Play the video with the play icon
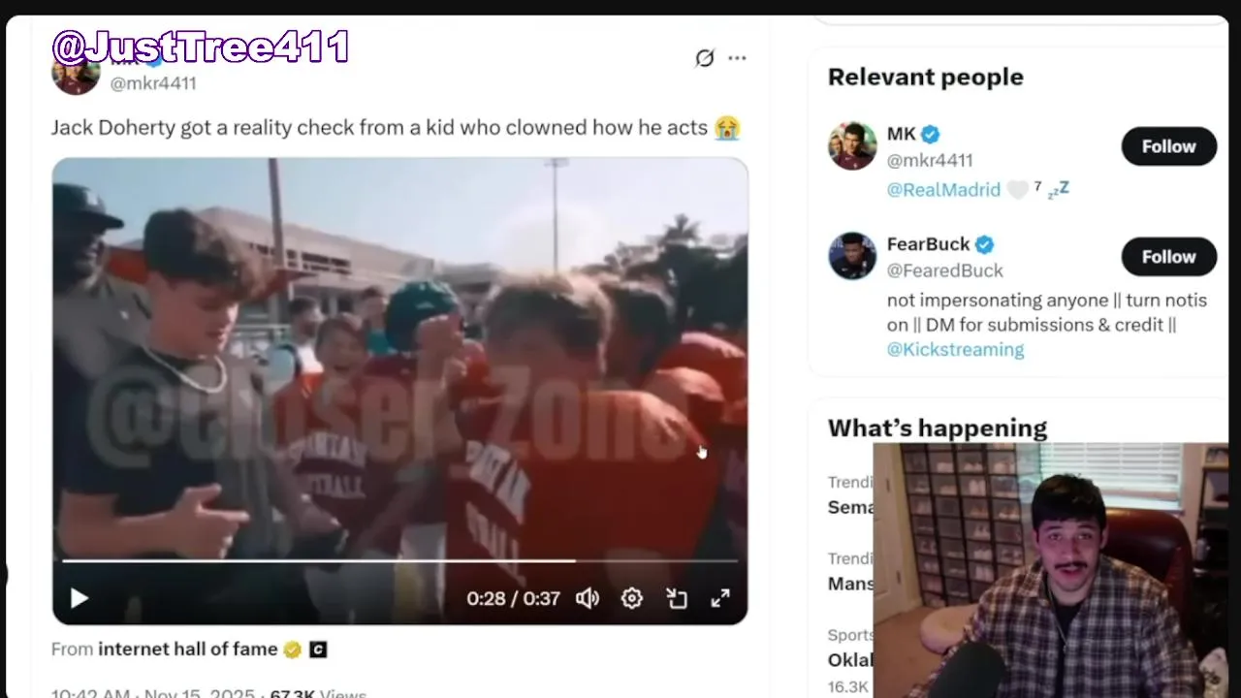 click(80, 598)
